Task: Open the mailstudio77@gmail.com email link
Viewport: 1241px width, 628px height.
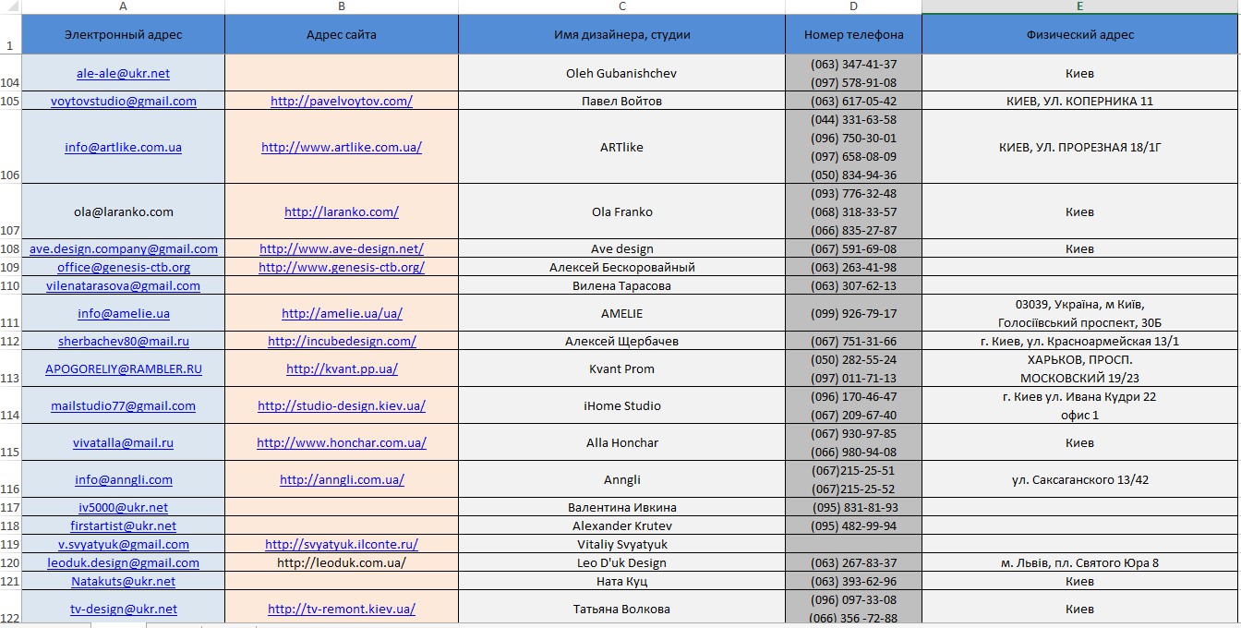Action: coord(123,406)
